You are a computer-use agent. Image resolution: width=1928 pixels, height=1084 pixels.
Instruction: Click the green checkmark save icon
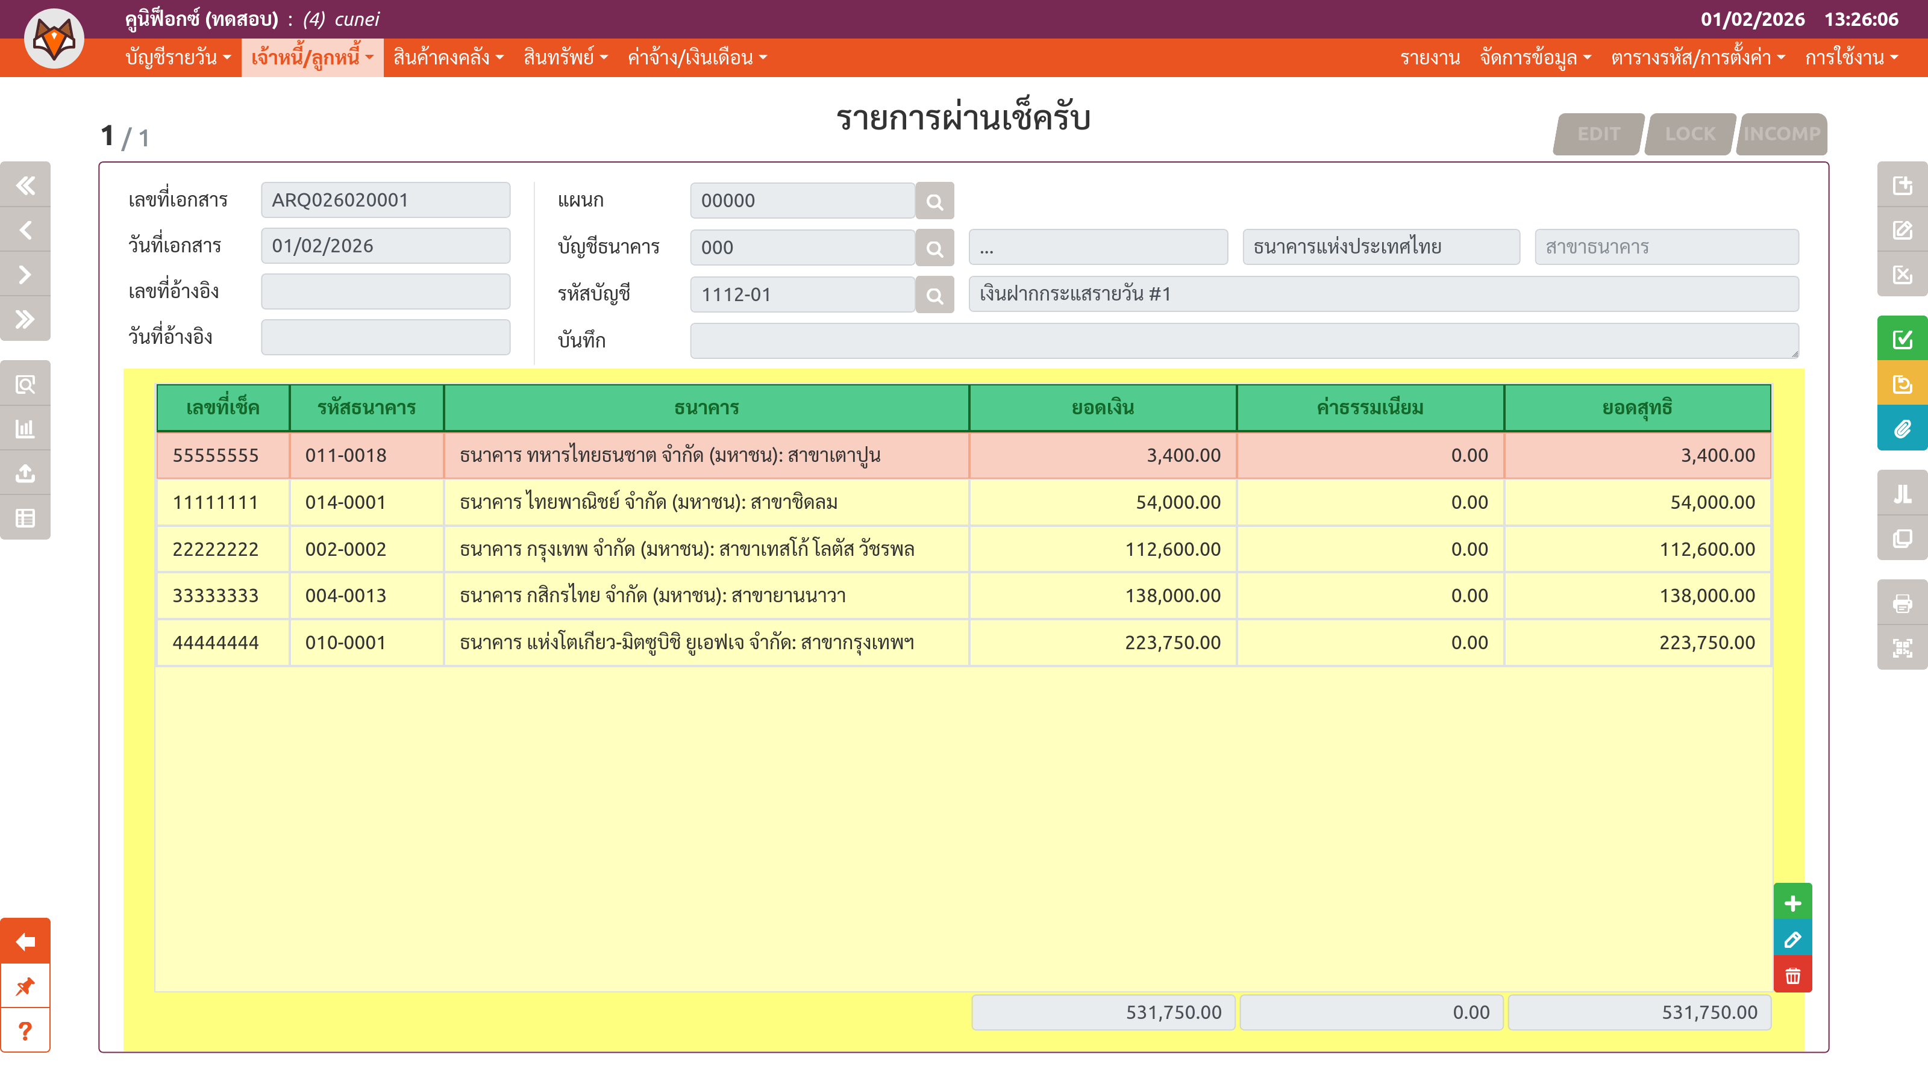coord(1902,339)
